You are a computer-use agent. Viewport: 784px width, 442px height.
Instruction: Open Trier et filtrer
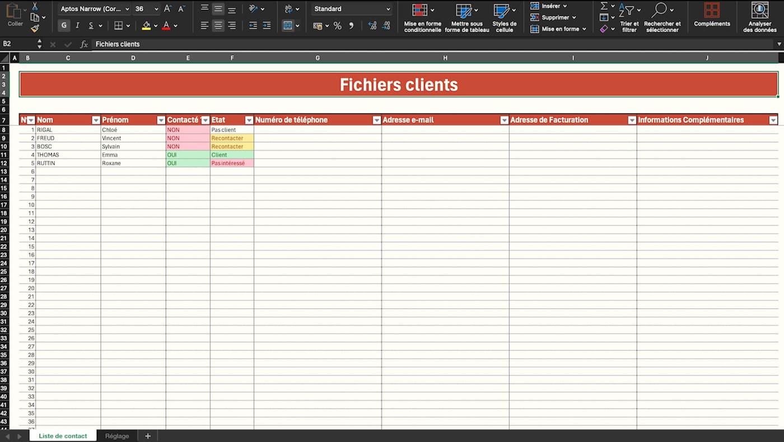click(x=629, y=18)
